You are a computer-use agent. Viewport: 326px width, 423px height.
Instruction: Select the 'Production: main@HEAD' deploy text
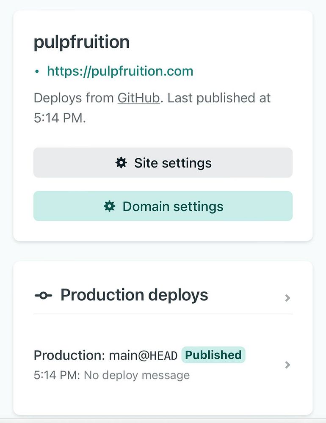click(x=105, y=355)
